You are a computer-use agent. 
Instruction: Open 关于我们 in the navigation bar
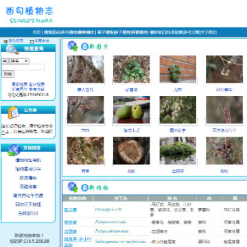[209, 32]
